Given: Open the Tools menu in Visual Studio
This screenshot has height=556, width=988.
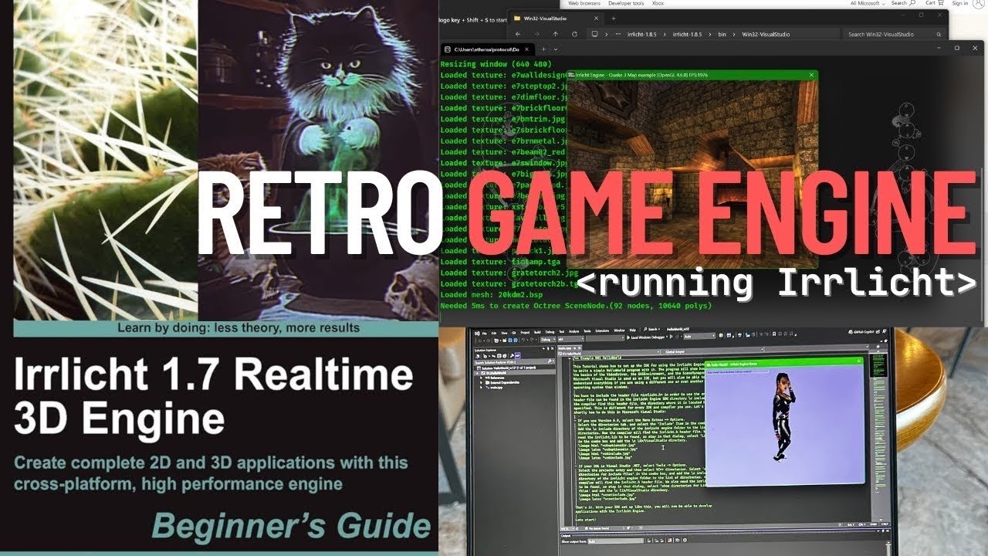Looking at the screenshot, I should [587, 331].
